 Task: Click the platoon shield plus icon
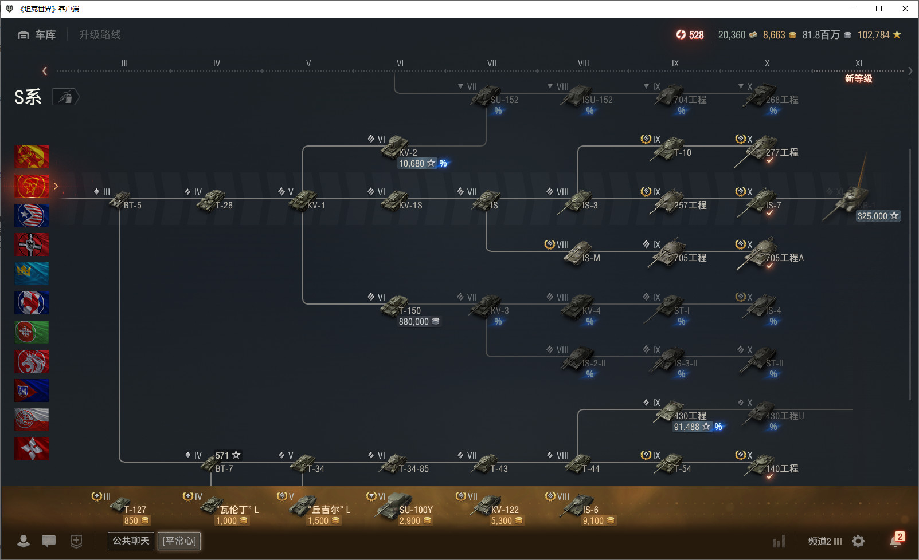[x=76, y=541]
